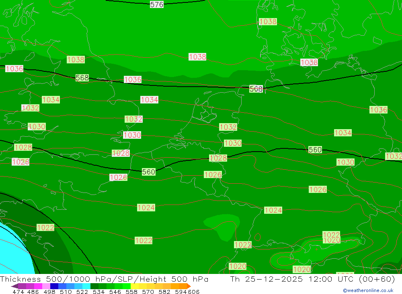Click the forecast date 'Th 25-12-2025 12:00 UTC (00+60)'
402x294 pixels.
click(x=312, y=279)
